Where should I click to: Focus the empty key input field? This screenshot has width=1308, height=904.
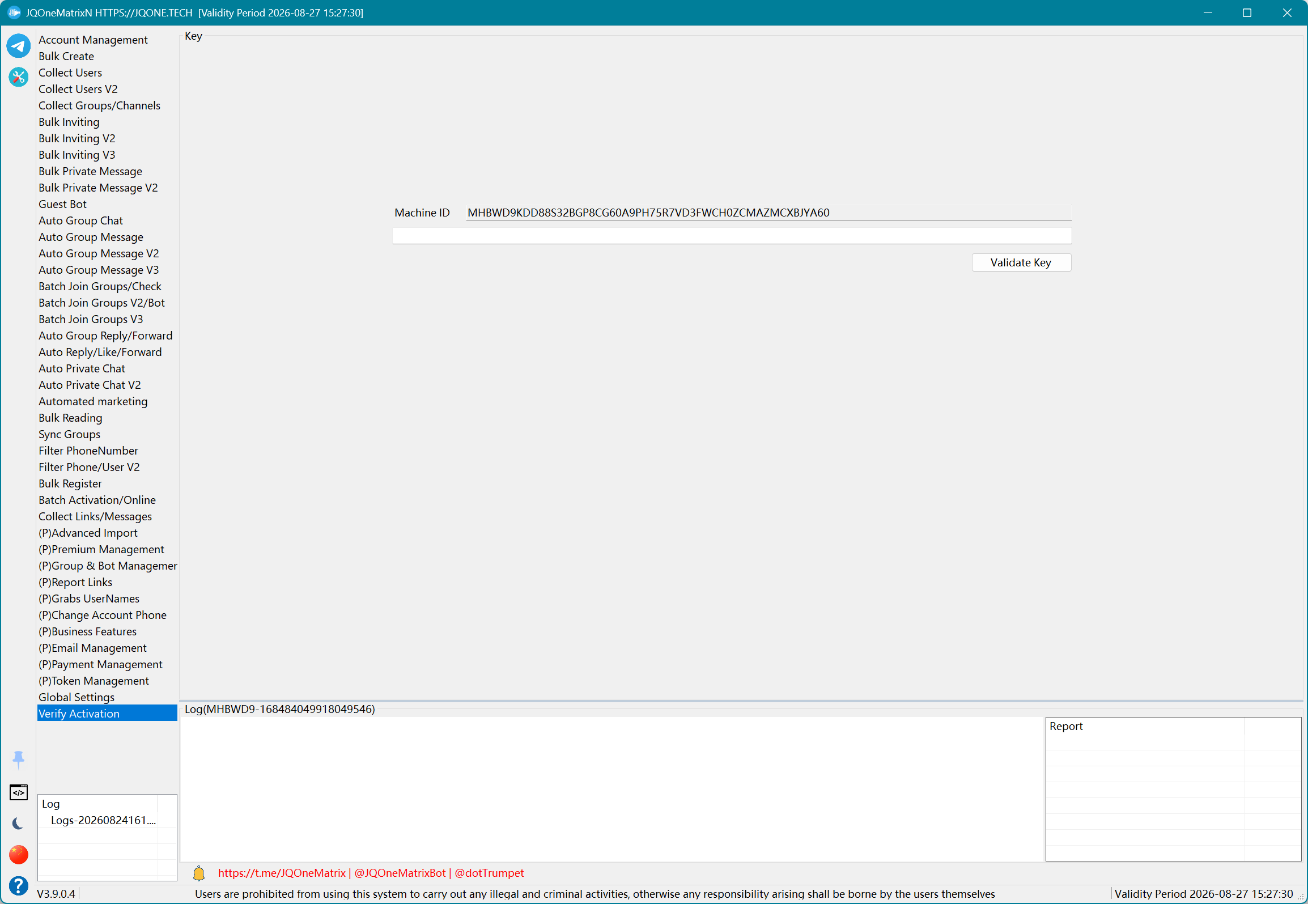point(732,236)
